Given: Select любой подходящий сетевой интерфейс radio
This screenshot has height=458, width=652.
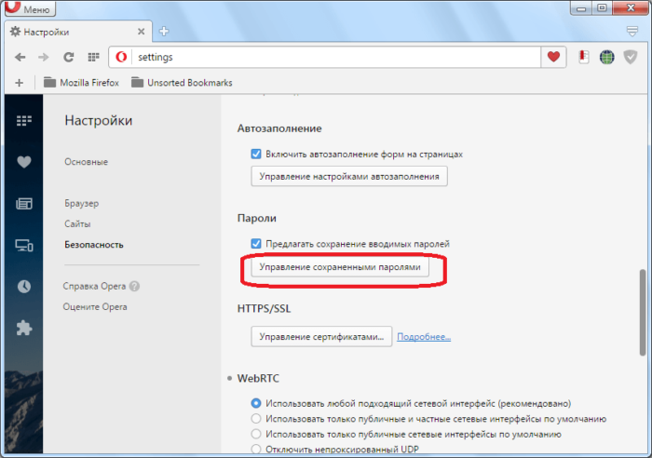Looking at the screenshot, I should 256,403.
